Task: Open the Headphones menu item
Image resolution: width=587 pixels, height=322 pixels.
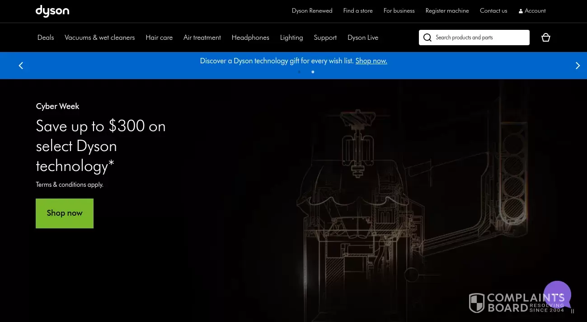Action: pos(250,38)
